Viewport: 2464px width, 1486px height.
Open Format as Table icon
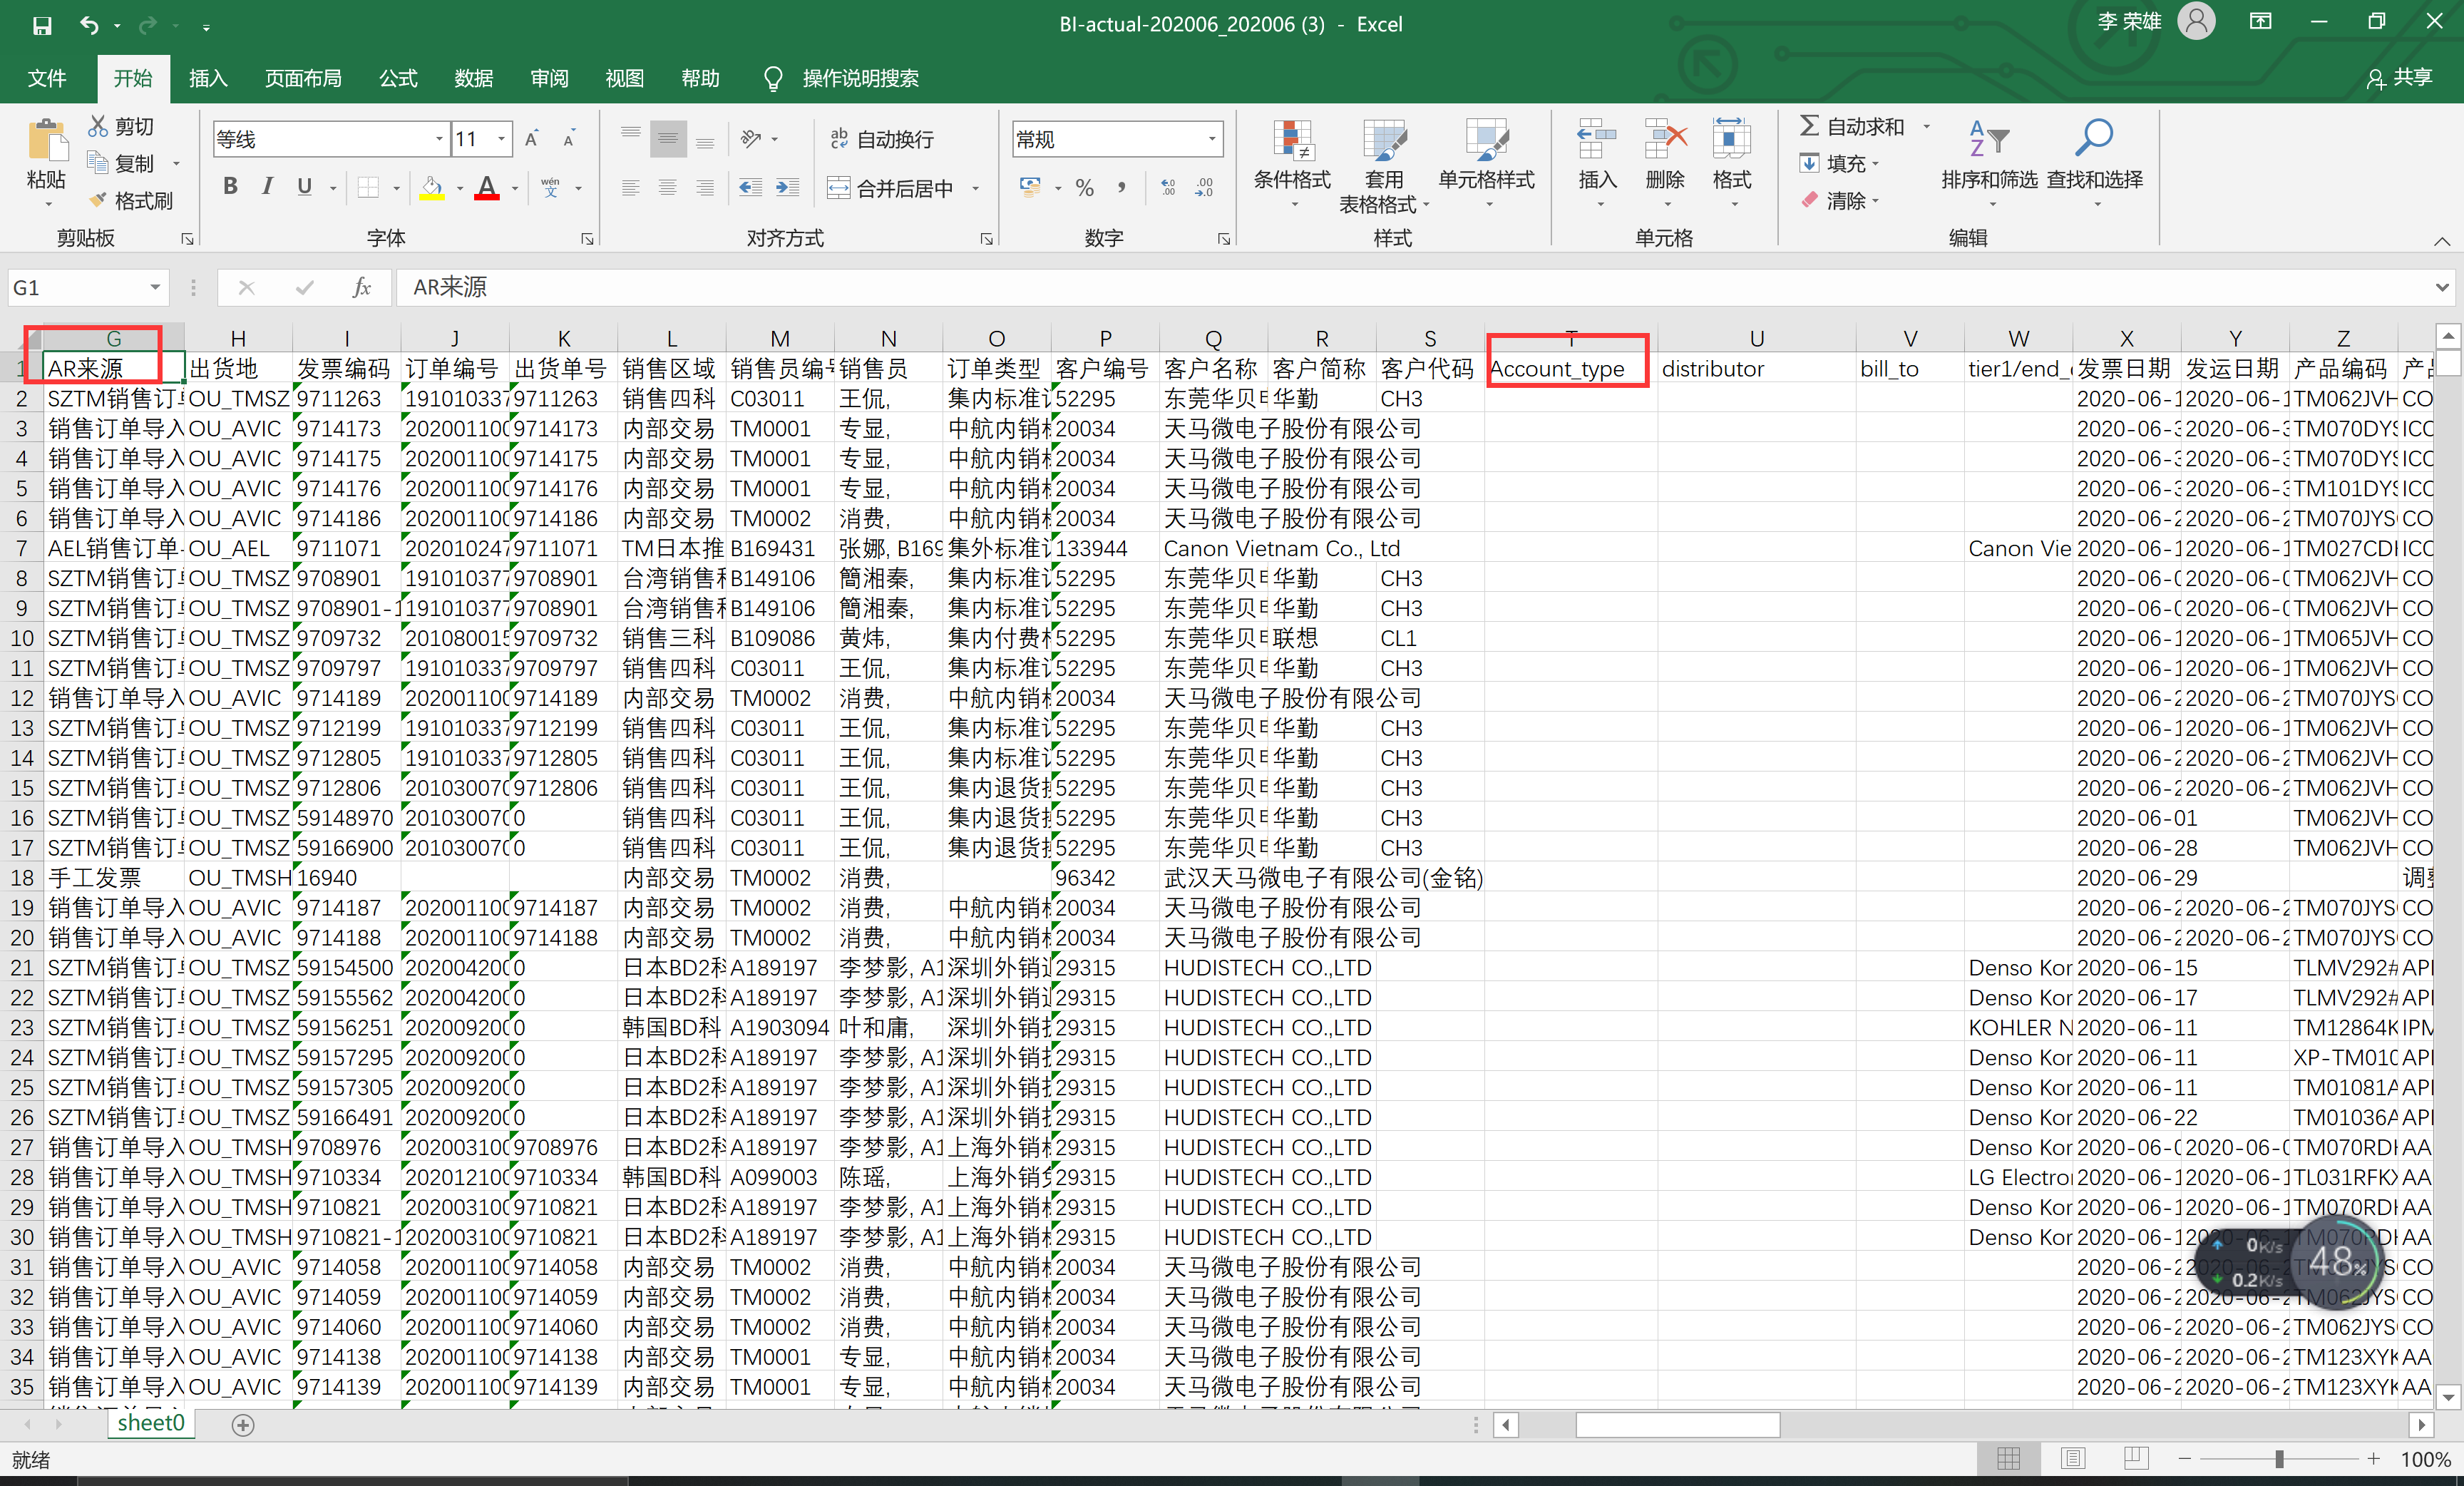pyautogui.click(x=1384, y=140)
